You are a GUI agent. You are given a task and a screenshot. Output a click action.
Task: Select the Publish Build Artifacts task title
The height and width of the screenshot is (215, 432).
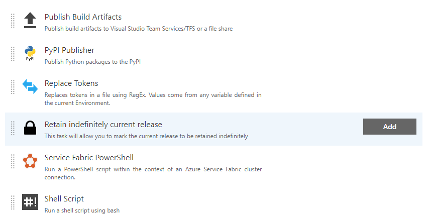(83, 17)
